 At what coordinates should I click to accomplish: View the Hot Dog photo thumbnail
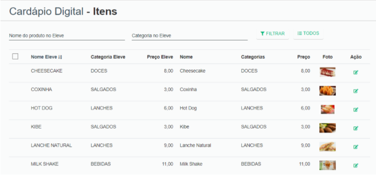click(x=327, y=109)
